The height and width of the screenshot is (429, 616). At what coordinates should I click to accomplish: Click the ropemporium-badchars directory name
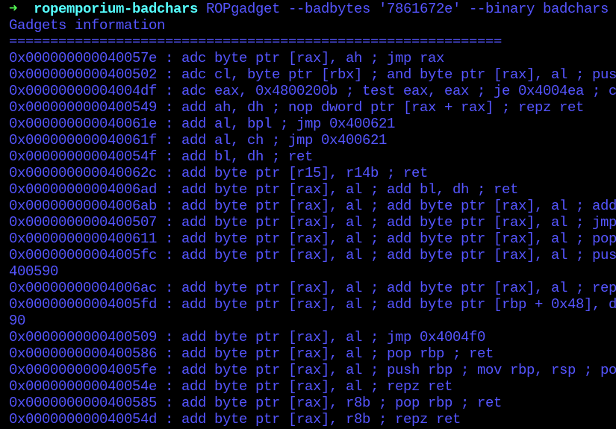pyautogui.click(x=116, y=8)
